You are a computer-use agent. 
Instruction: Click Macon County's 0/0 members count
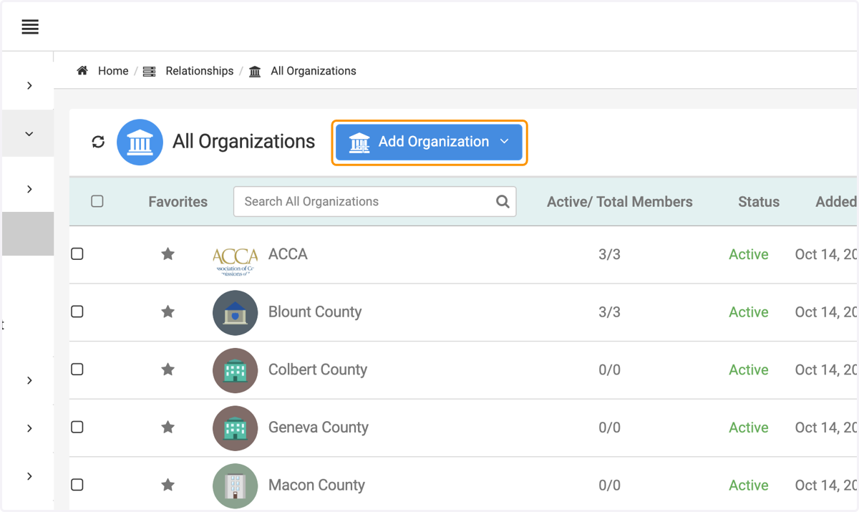tap(609, 486)
